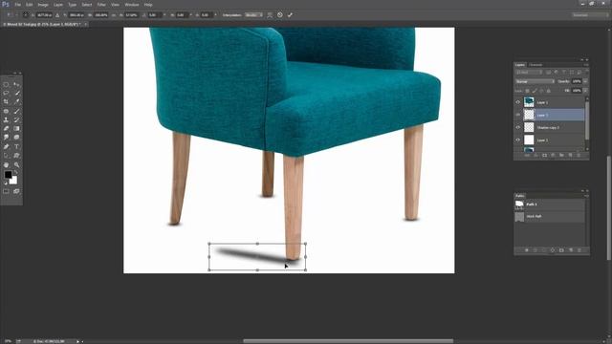Select the Eyedropper tool
This screenshot has width=612, height=344.
coord(17,101)
